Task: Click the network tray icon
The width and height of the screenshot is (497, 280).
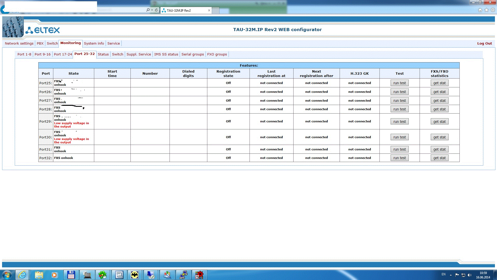Action: [x=463, y=275]
